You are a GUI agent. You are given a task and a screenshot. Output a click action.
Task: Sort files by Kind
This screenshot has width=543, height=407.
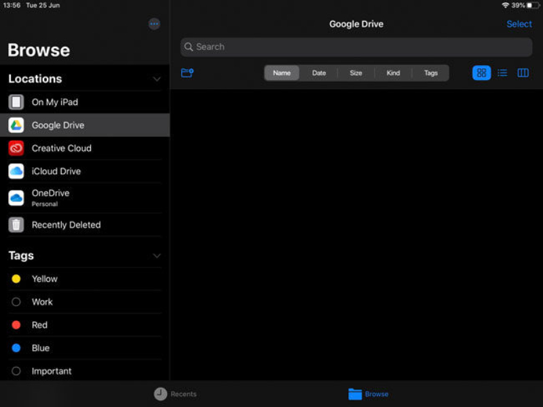[393, 73]
